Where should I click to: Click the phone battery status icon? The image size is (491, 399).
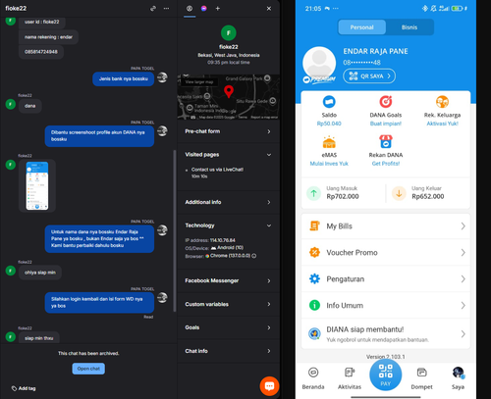[457, 9]
